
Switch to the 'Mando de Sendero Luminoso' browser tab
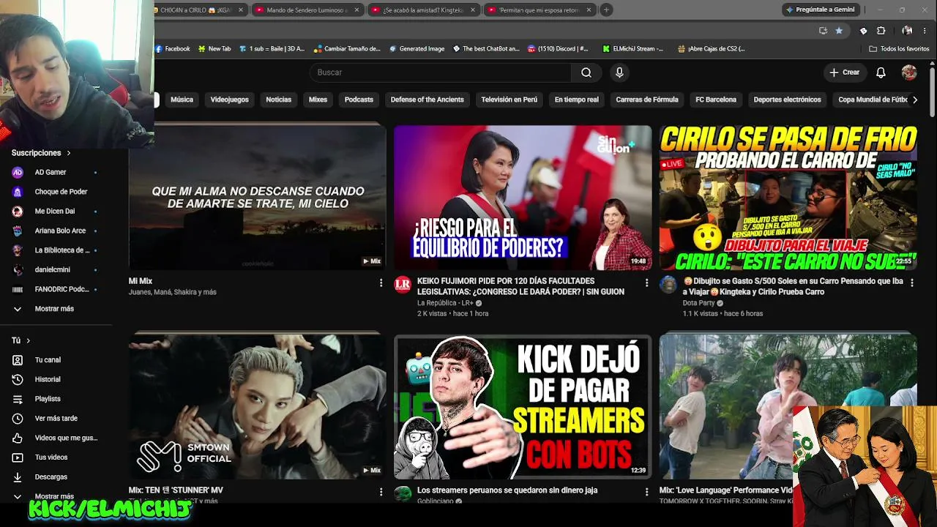coord(307,10)
